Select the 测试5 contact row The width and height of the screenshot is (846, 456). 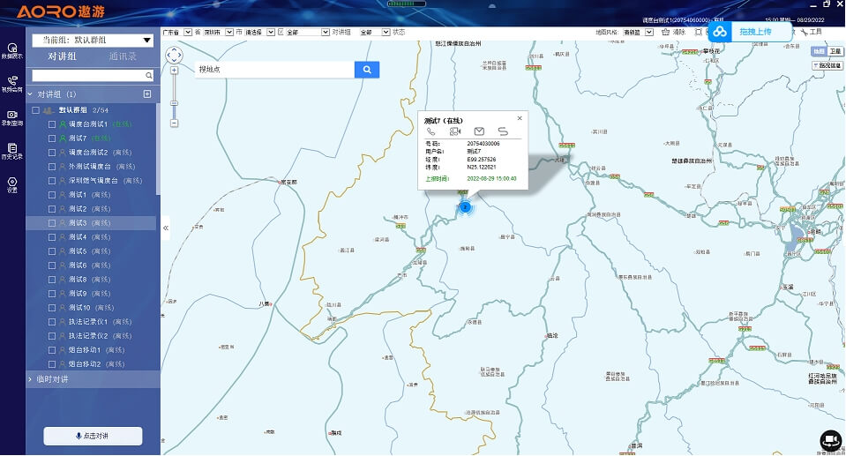tap(91, 251)
